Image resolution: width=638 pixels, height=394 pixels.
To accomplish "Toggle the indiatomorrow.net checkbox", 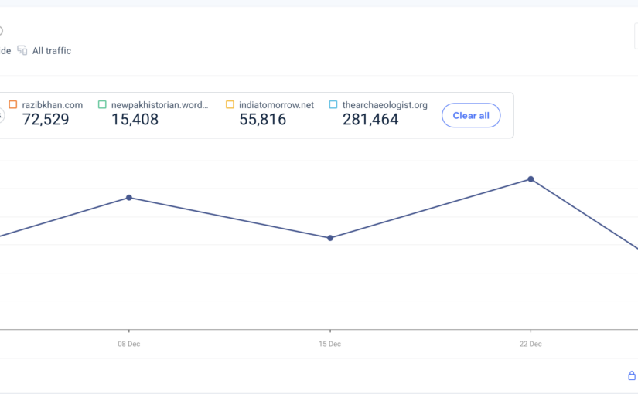I will click(x=230, y=105).
